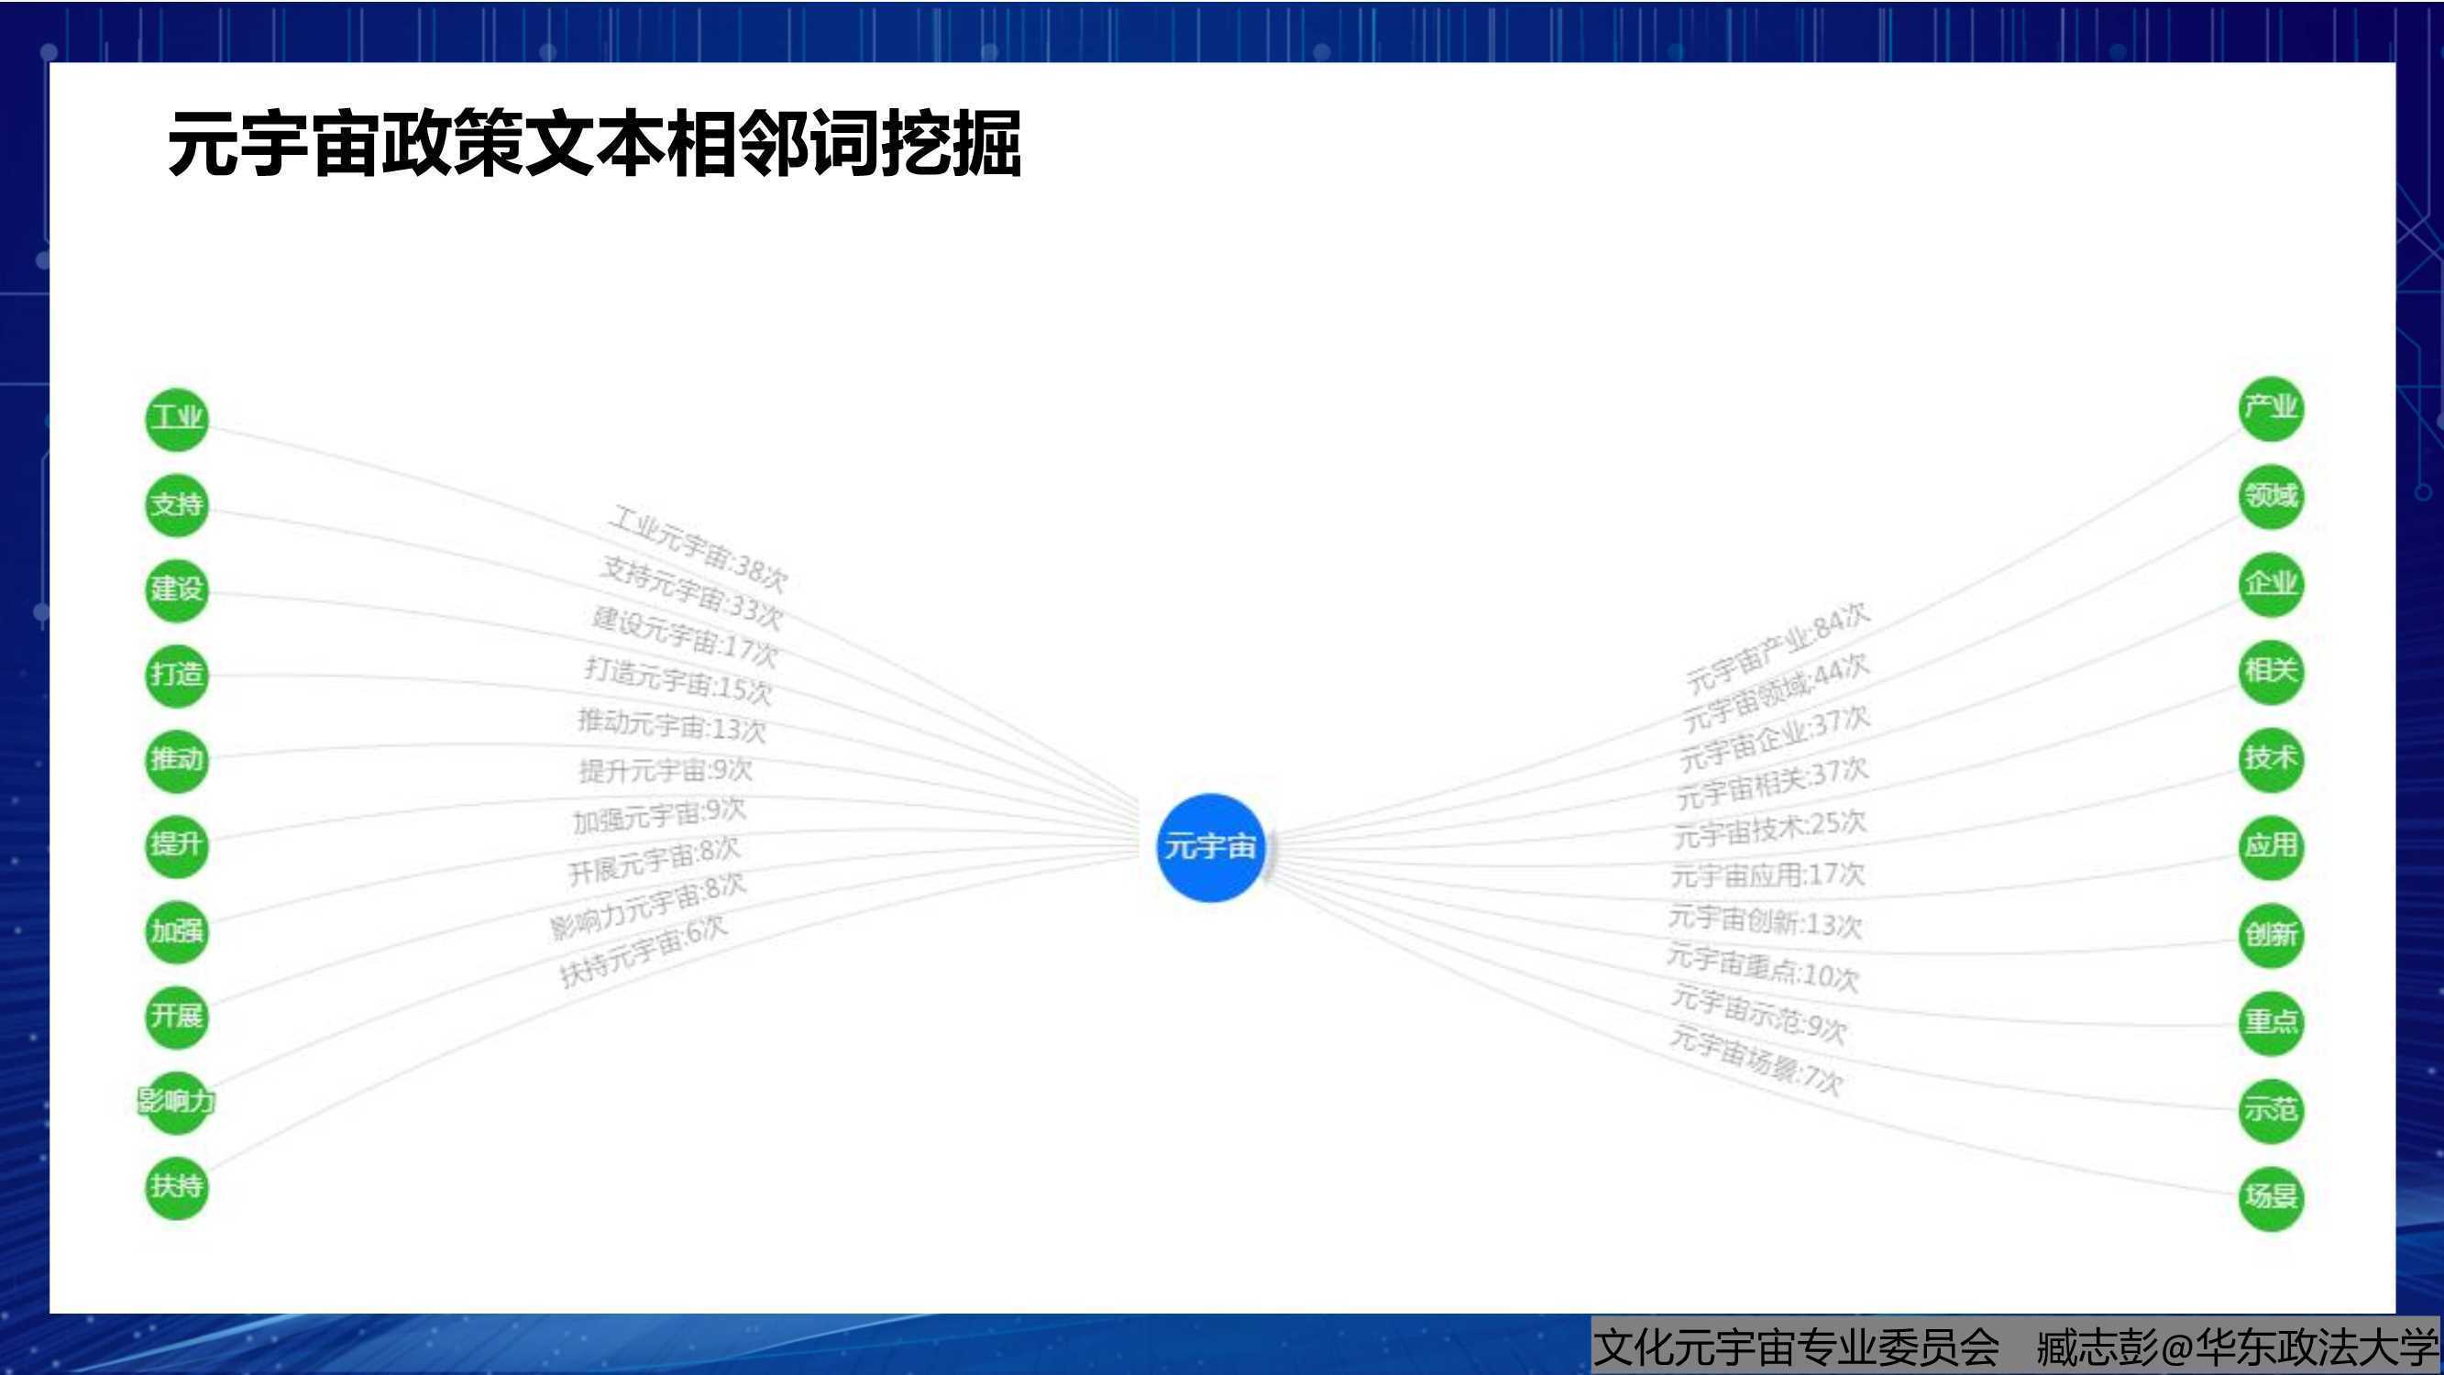Select the 产业 node

click(x=2271, y=409)
